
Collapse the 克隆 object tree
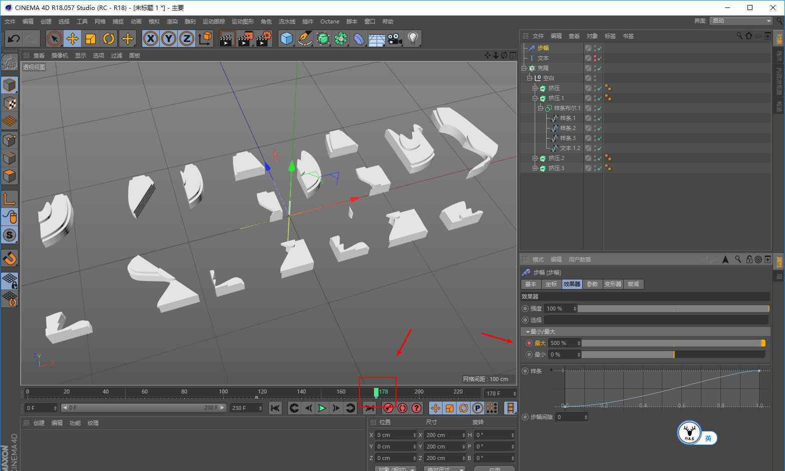pyautogui.click(x=525, y=68)
